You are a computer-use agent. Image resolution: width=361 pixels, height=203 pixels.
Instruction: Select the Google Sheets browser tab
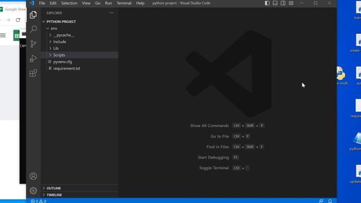pyautogui.click(x=13, y=9)
